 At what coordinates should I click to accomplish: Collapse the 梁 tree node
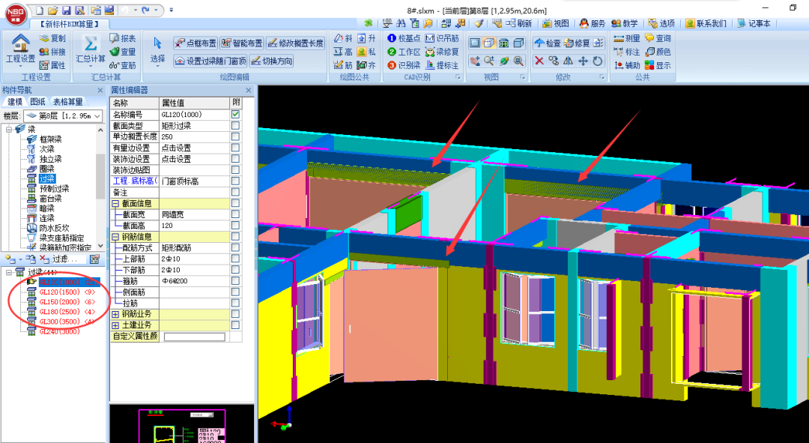9,129
